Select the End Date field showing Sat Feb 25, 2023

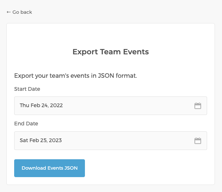(111, 141)
